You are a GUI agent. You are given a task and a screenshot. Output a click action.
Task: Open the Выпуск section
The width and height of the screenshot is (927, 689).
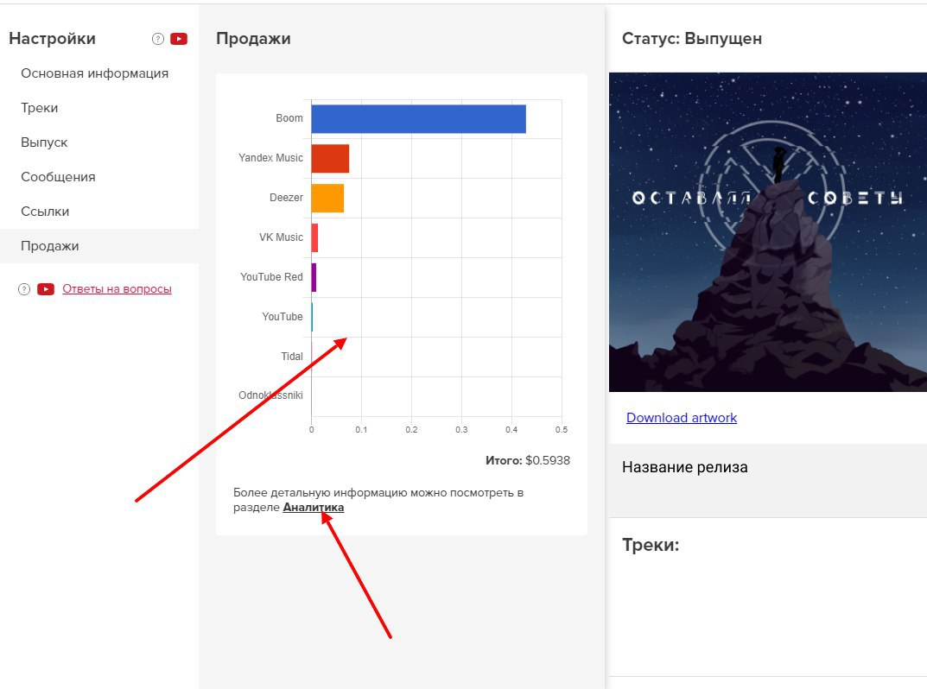(44, 142)
